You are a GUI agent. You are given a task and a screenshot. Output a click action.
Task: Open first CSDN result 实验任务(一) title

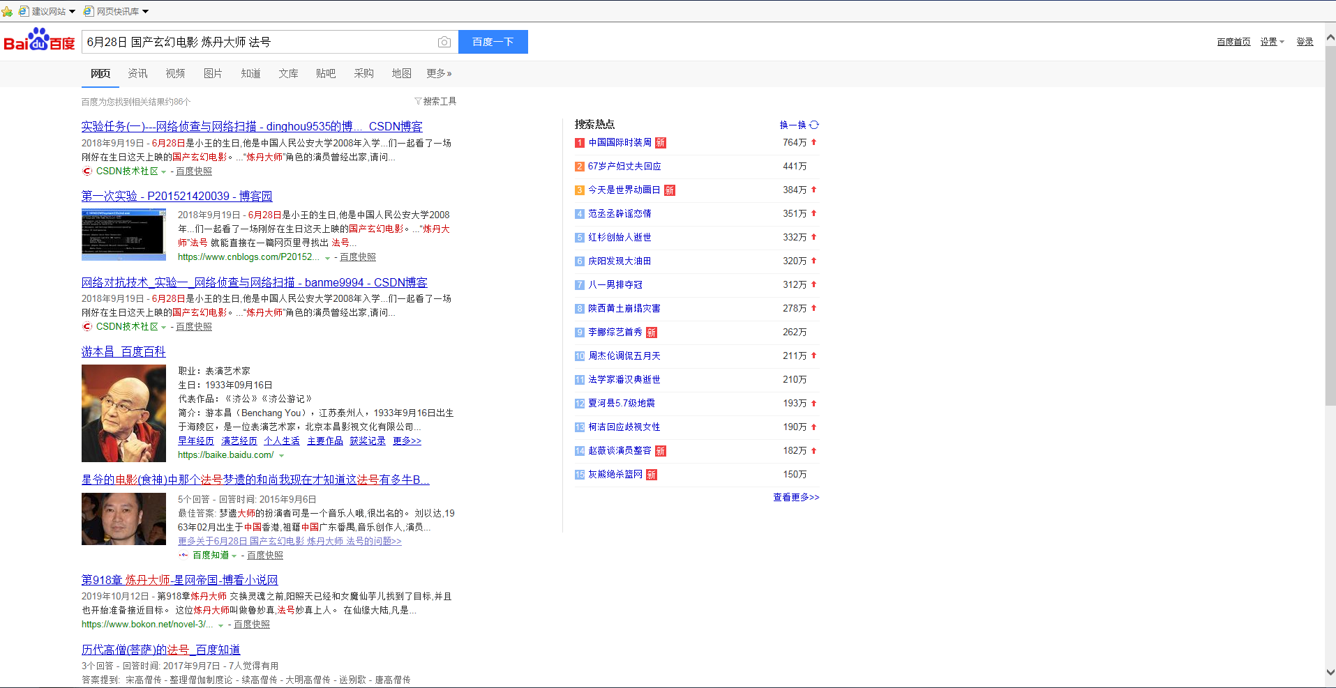coord(252,127)
